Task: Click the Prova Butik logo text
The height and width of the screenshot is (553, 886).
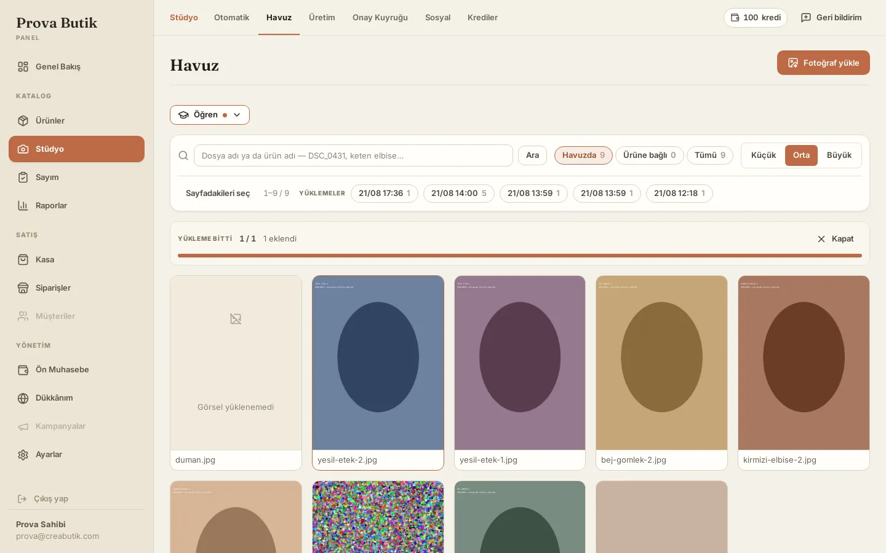Action: coord(57,23)
